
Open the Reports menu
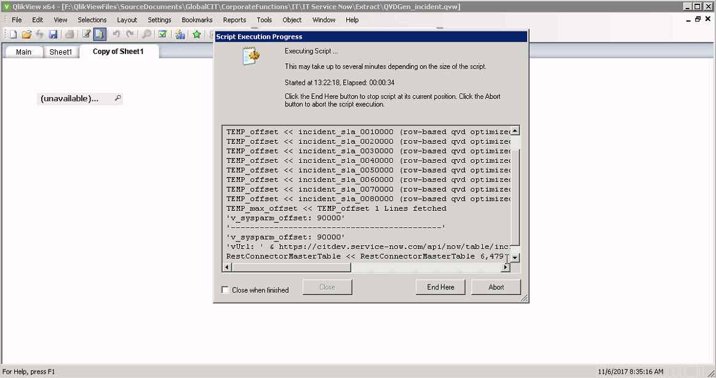pyautogui.click(x=235, y=20)
